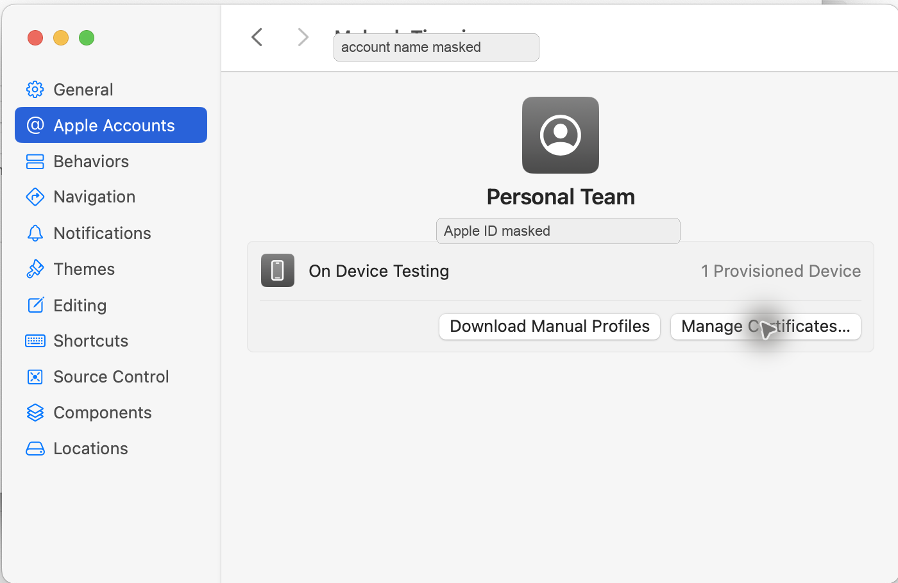
Task: Open General settings pane
Action: click(111, 90)
